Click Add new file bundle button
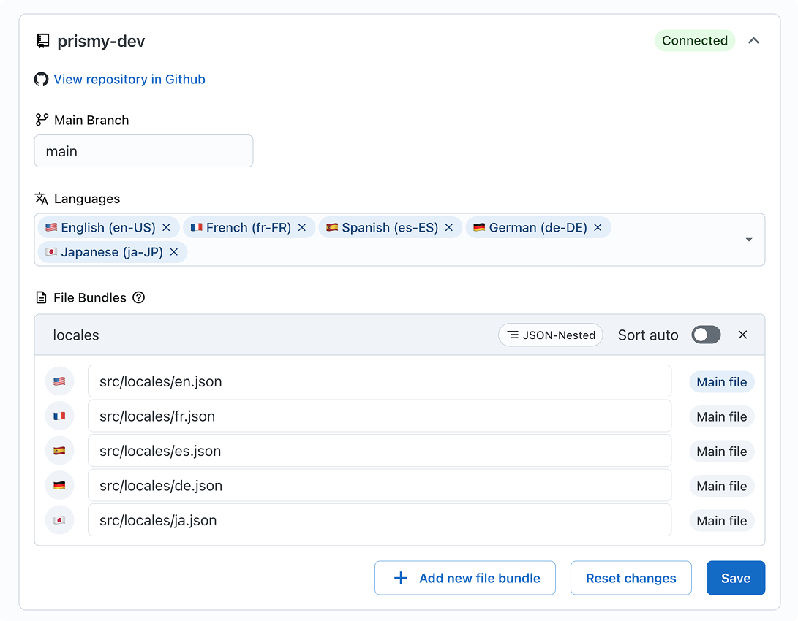798x621 pixels. point(464,578)
